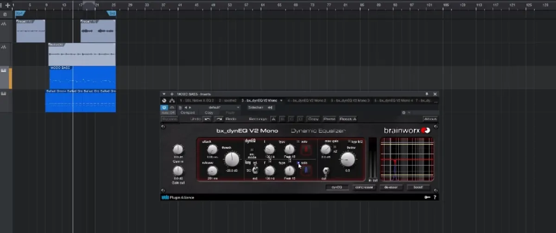Go to previous preset arrow
Image resolution: width=556 pixels, height=233 pixels.
(x=185, y=107)
